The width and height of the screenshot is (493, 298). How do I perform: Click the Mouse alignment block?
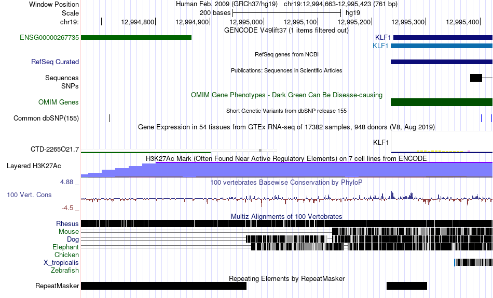412,231
